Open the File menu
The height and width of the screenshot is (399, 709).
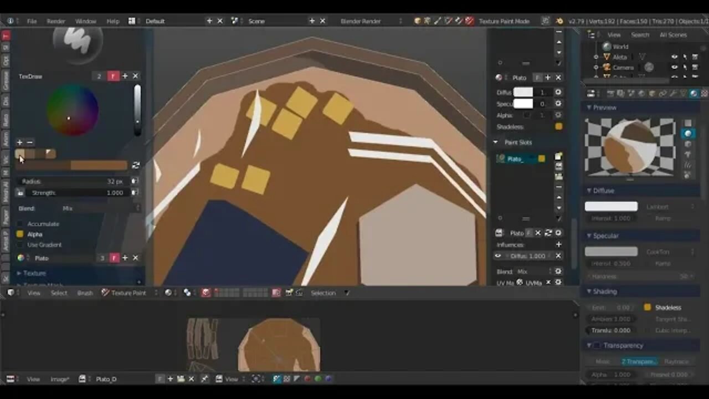tap(32, 21)
